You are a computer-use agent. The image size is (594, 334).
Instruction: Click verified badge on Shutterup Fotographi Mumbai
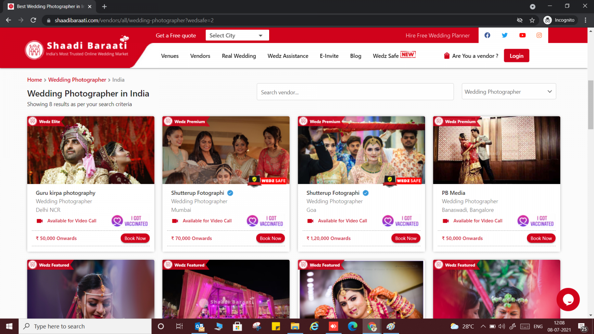point(230,193)
